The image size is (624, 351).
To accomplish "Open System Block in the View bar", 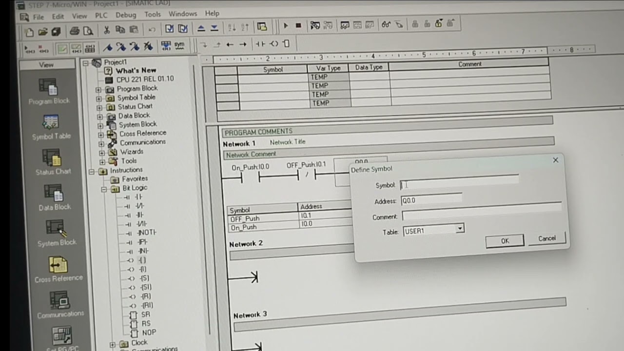I will [57, 233].
